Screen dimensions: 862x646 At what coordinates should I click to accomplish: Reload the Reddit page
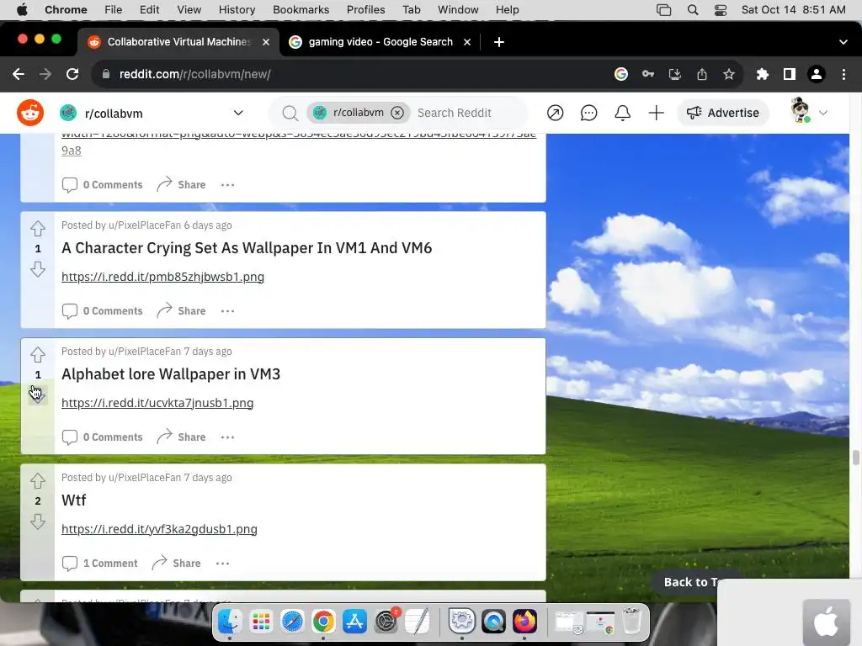[72, 74]
